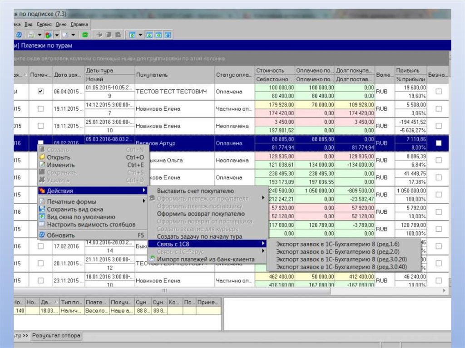Click the Новикова Елена cell with Неоплачена status
Viewport: 465px width, 348px height.
tap(175, 126)
